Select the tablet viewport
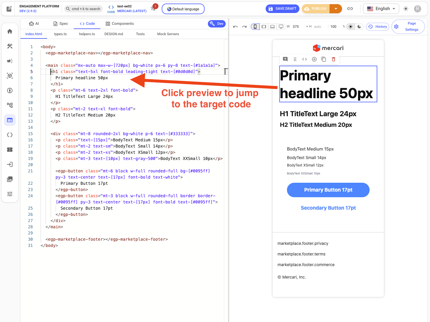The height and width of the screenshot is (322, 430). point(264,27)
